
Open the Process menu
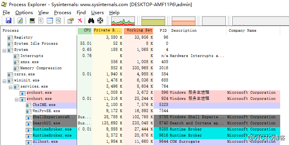62,13
